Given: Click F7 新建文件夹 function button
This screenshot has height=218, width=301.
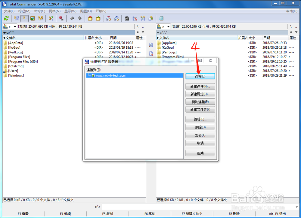Looking at the screenshot, I should point(192,214).
